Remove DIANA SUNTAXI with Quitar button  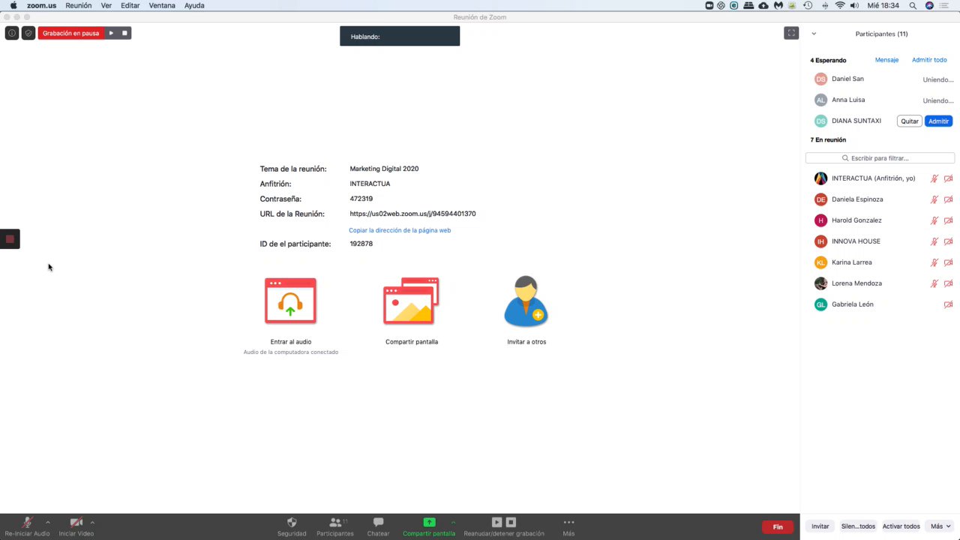coord(910,121)
